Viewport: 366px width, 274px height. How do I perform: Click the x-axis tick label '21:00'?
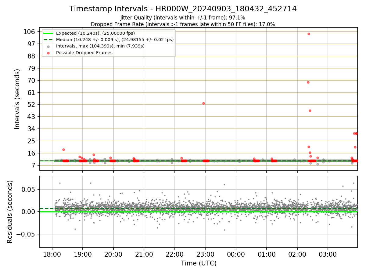144,254
